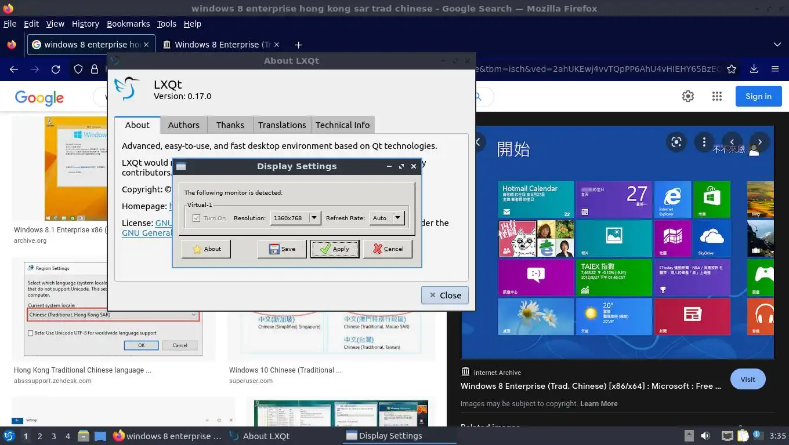Click the tracking protection shield icon
Viewport: 789px width, 445px height.
(x=78, y=70)
